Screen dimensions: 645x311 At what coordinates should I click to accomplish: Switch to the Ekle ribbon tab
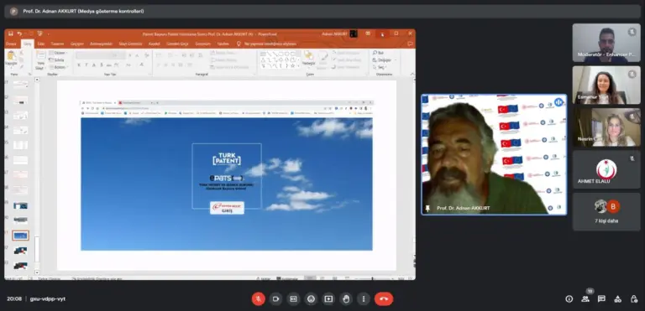pos(40,44)
